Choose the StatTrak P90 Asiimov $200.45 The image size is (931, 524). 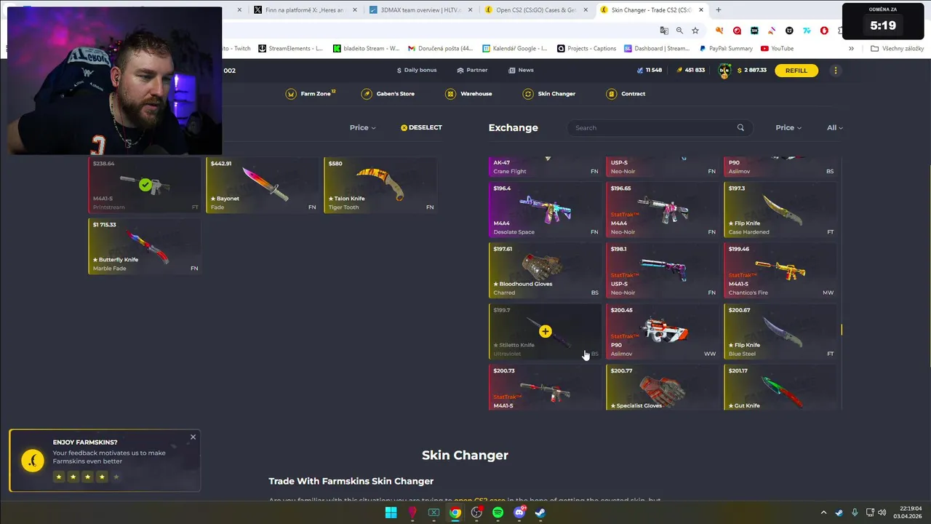pos(663,331)
